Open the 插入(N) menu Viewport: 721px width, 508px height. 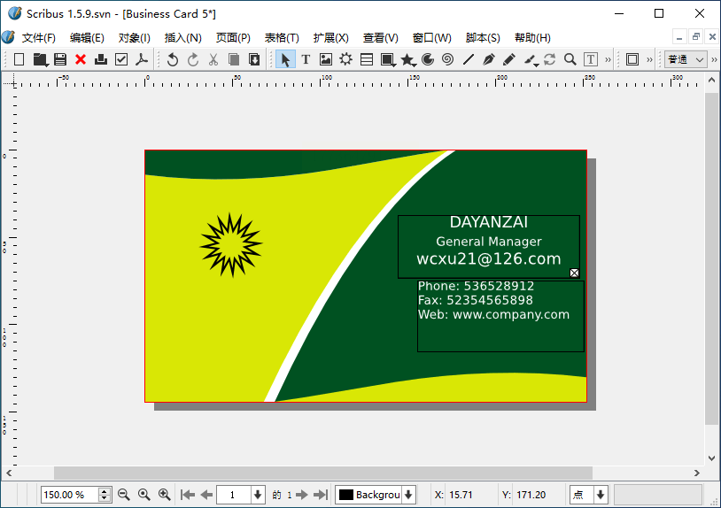click(182, 38)
